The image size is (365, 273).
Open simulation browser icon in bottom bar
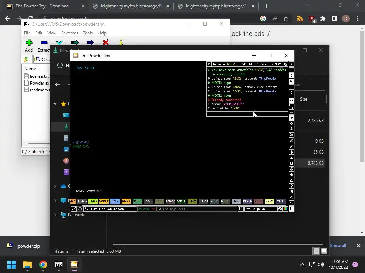73,209
